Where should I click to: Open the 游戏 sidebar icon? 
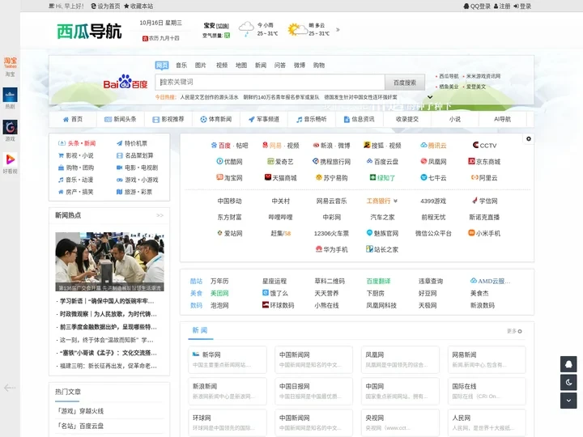click(10, 130)
